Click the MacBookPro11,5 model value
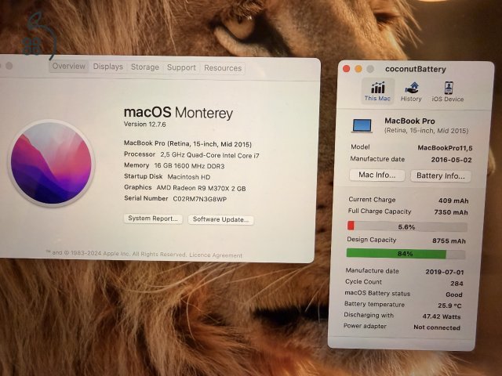 click(445, 148)
